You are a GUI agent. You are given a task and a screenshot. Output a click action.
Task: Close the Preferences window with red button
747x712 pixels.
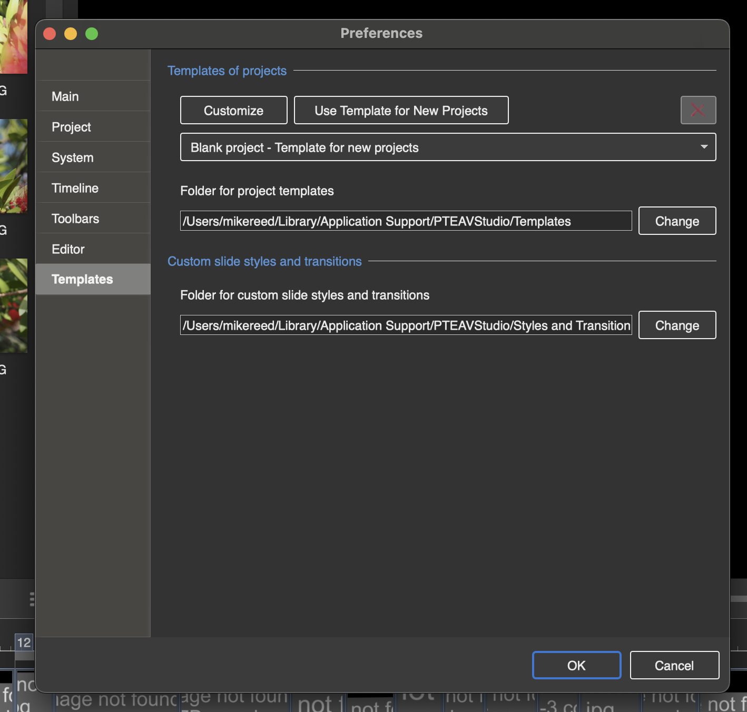pos(50,34)
